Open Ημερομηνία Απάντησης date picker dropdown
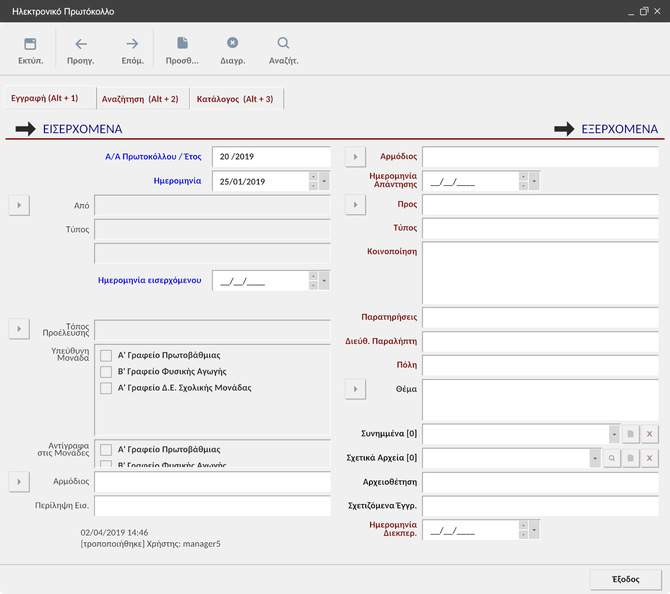The image size is (670, 594). point(534,182)
